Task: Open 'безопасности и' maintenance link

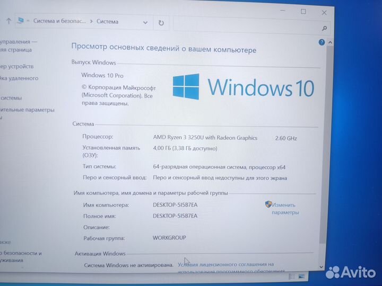Action: point(21,253)
